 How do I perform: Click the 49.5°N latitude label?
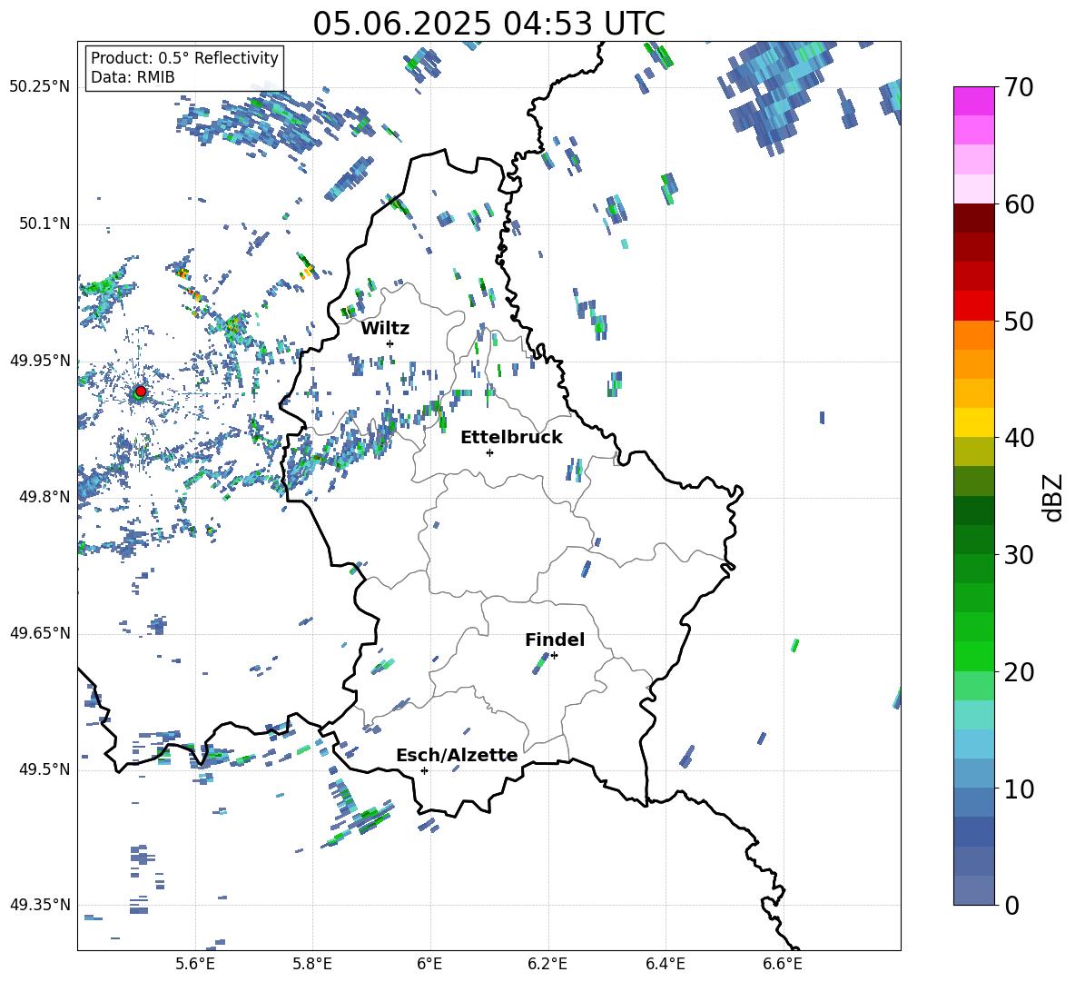click(44, 769)
